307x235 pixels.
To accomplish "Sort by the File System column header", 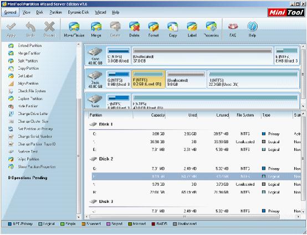I will point(245,115).
